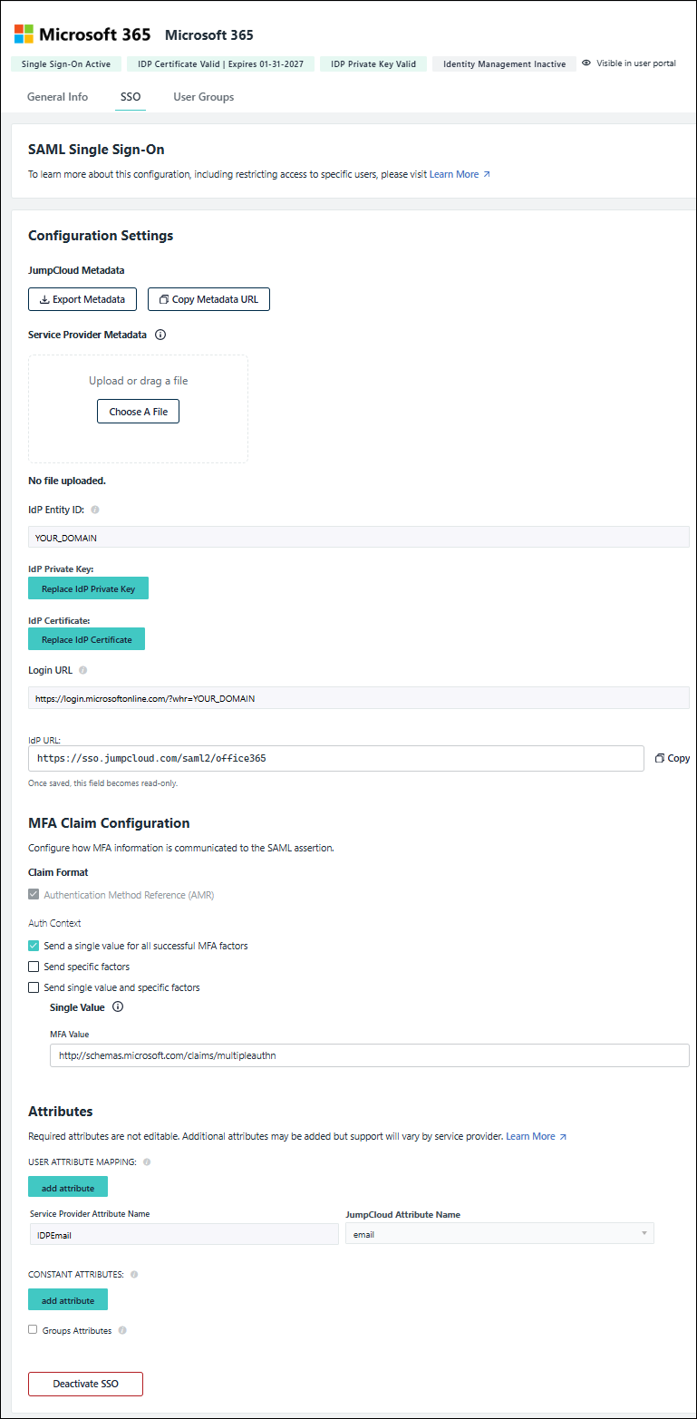
Task: Open the User Groups tab
Action: pos(203,96)
